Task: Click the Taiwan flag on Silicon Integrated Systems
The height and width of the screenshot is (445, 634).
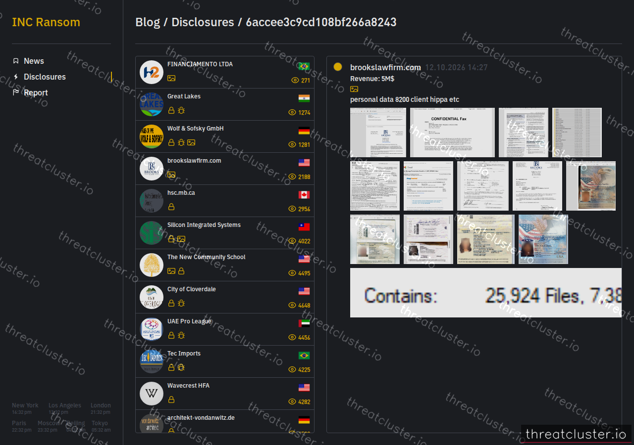Action: (304, 227)
